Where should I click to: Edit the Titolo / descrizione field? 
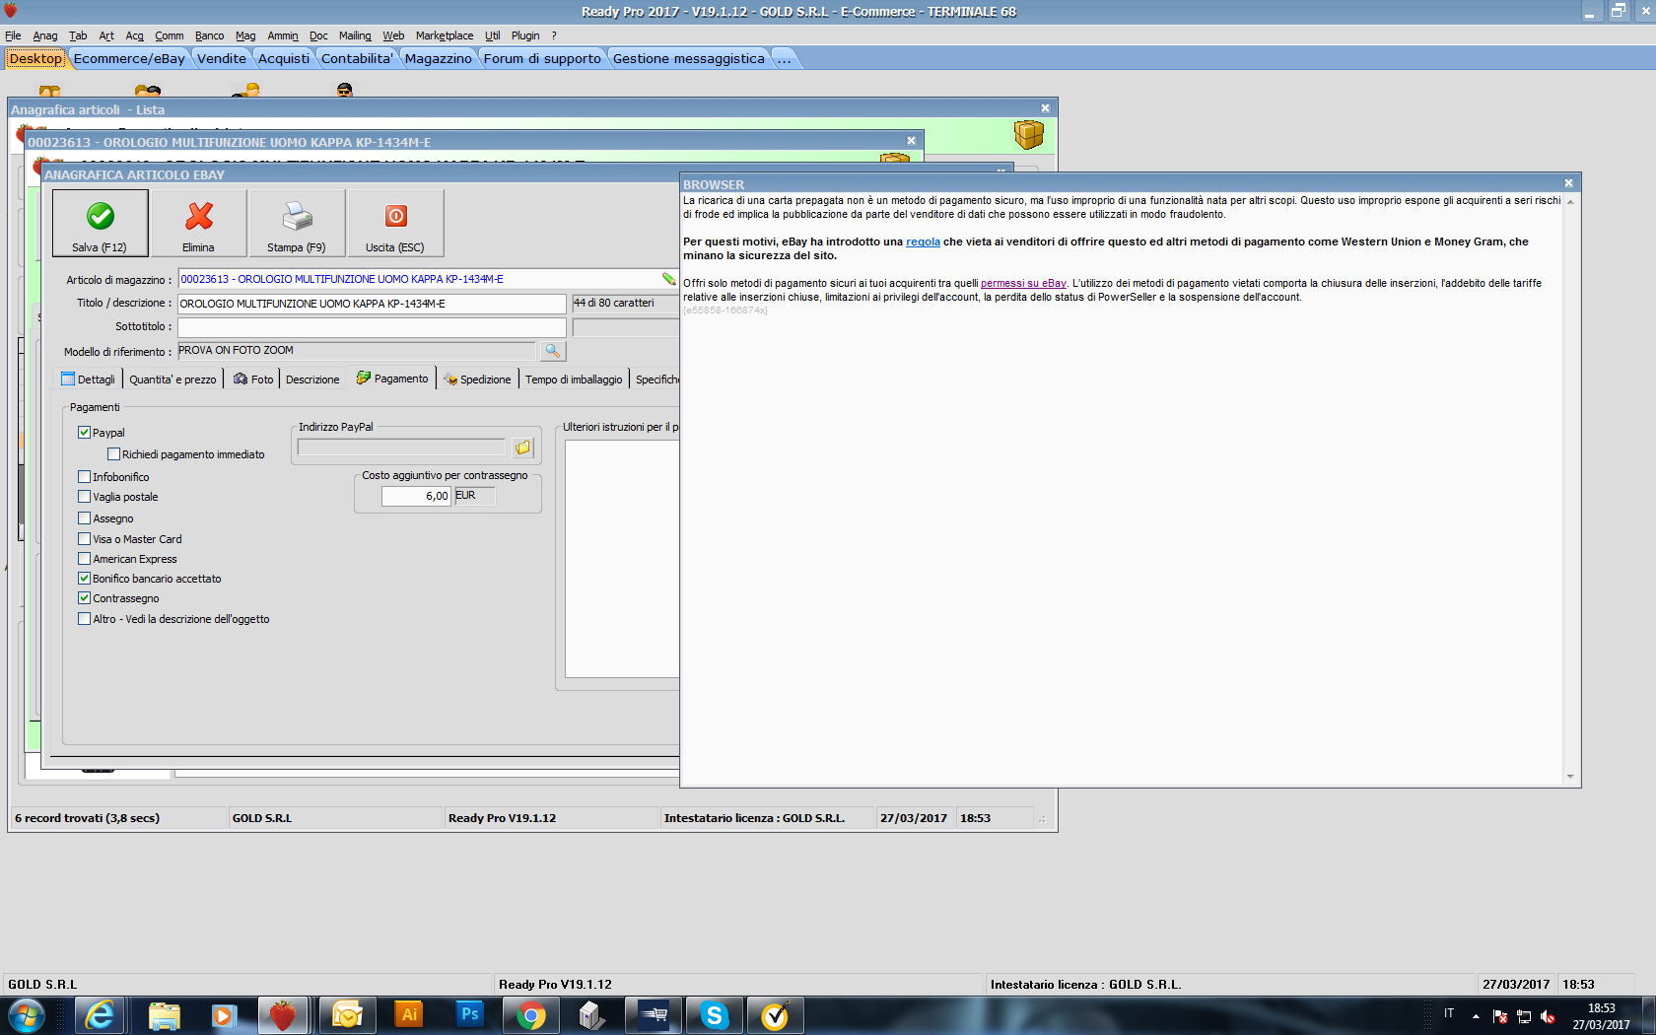(372, 304)
